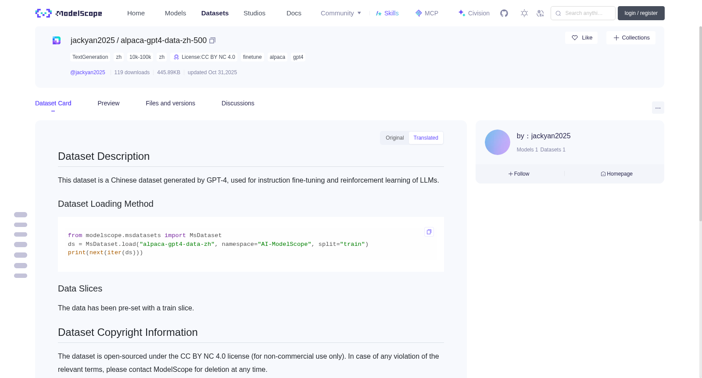702x378 pixels.
Task: Click the license badge icon
Action: (x=176, y=57)
